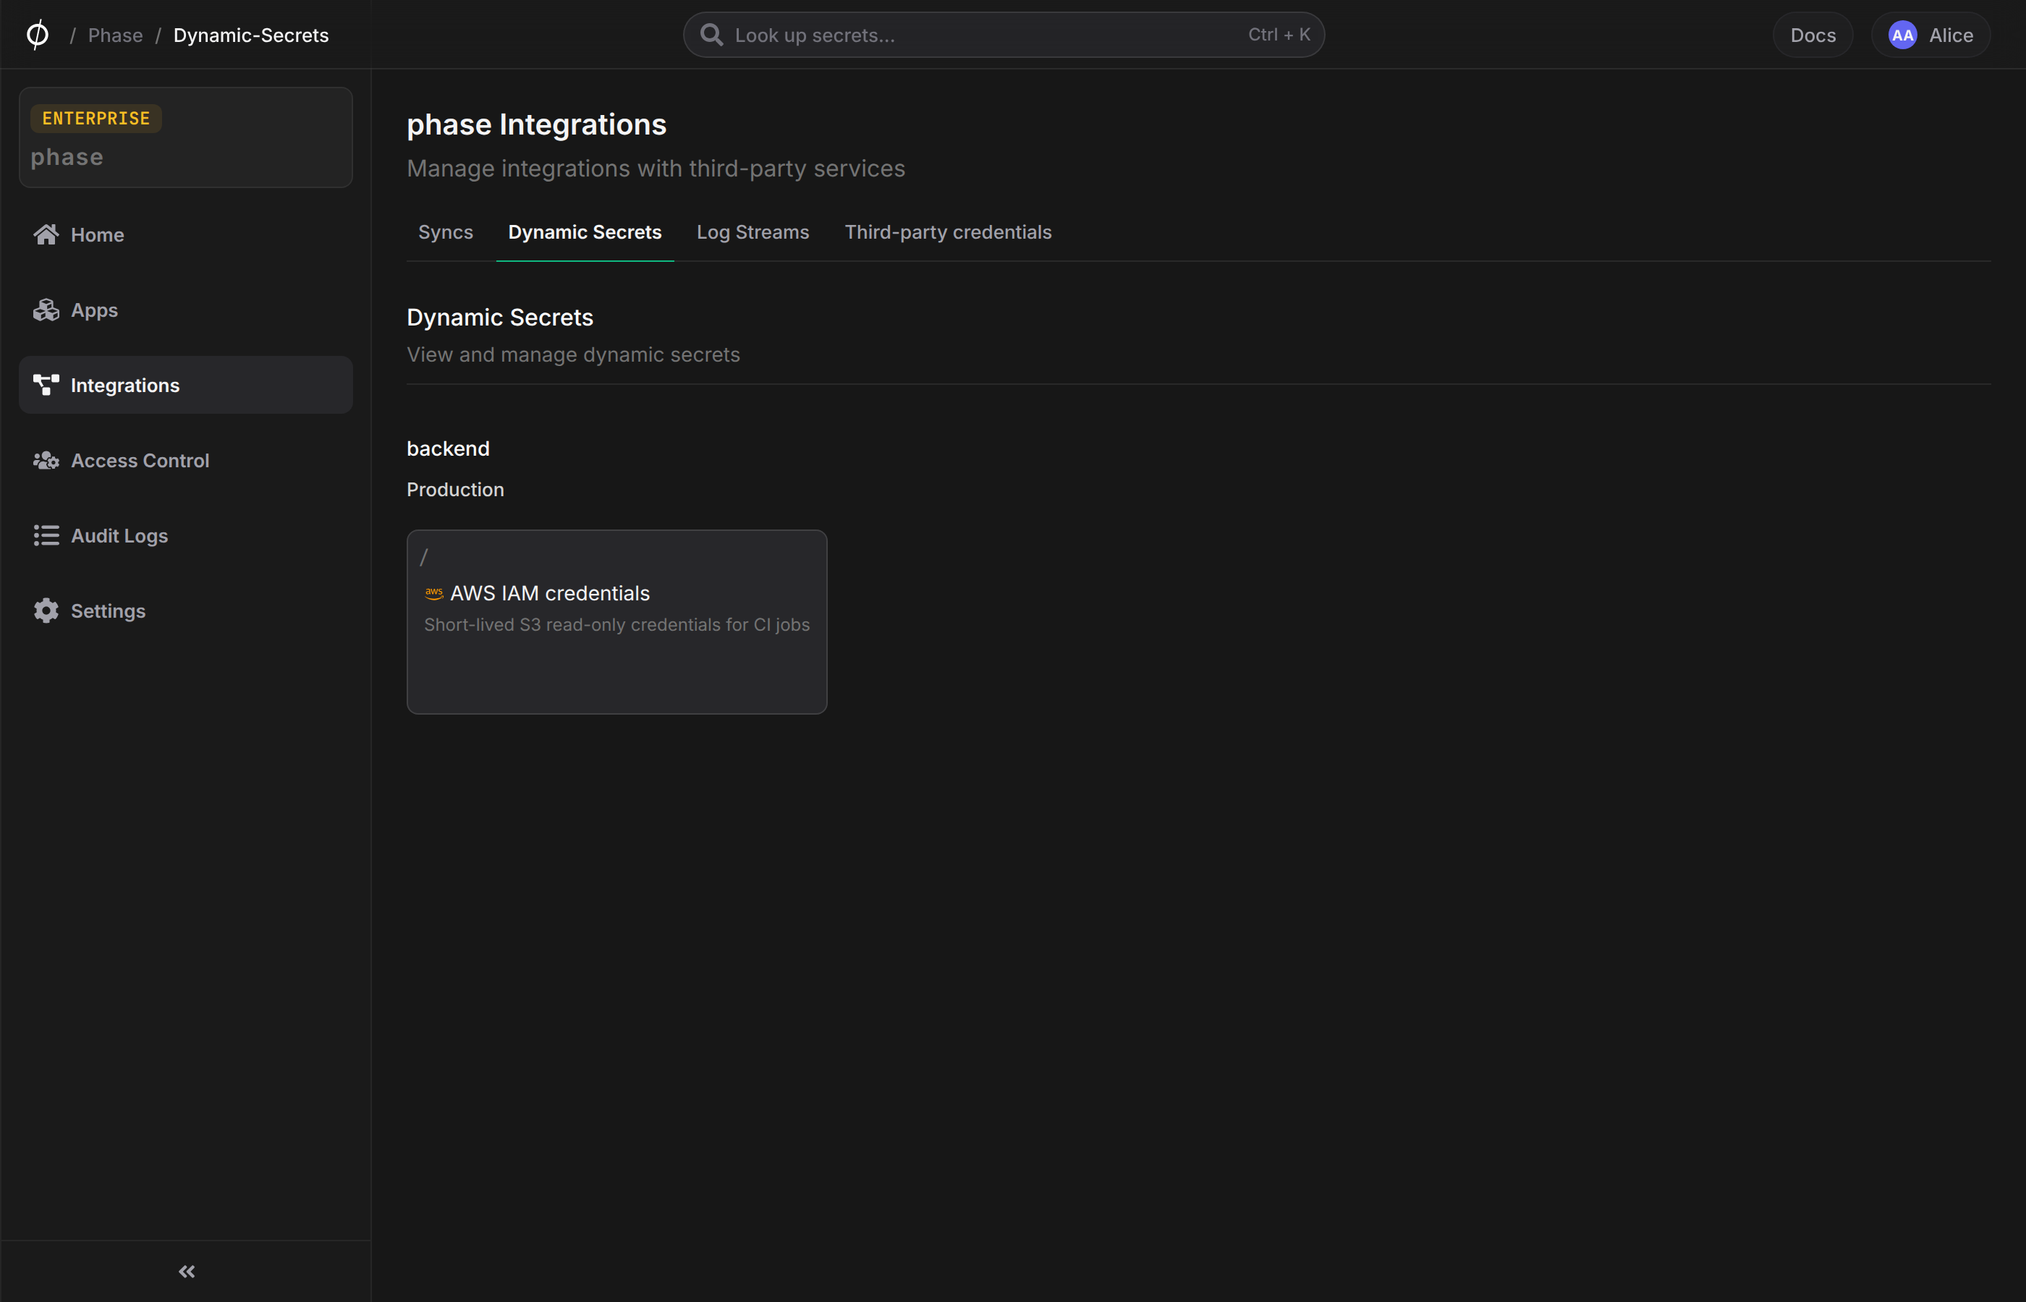Click the Apps cubes icon
Screen dimensions: 2026x1302
(x=46, y=310)
